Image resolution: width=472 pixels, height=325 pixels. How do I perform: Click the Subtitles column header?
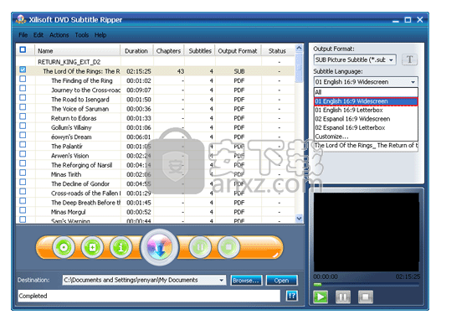(200, 51)
